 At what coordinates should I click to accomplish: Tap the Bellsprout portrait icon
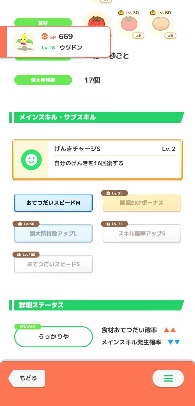coord(24,42)
